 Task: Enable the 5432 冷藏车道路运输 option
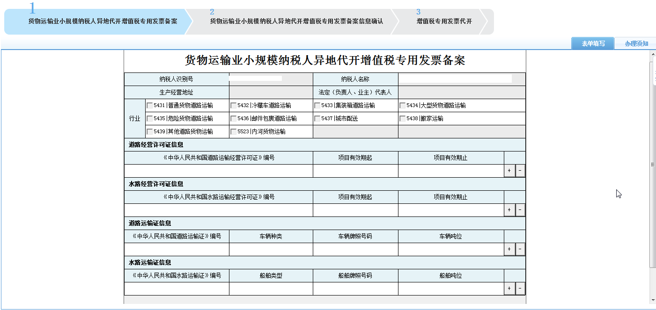234,106
